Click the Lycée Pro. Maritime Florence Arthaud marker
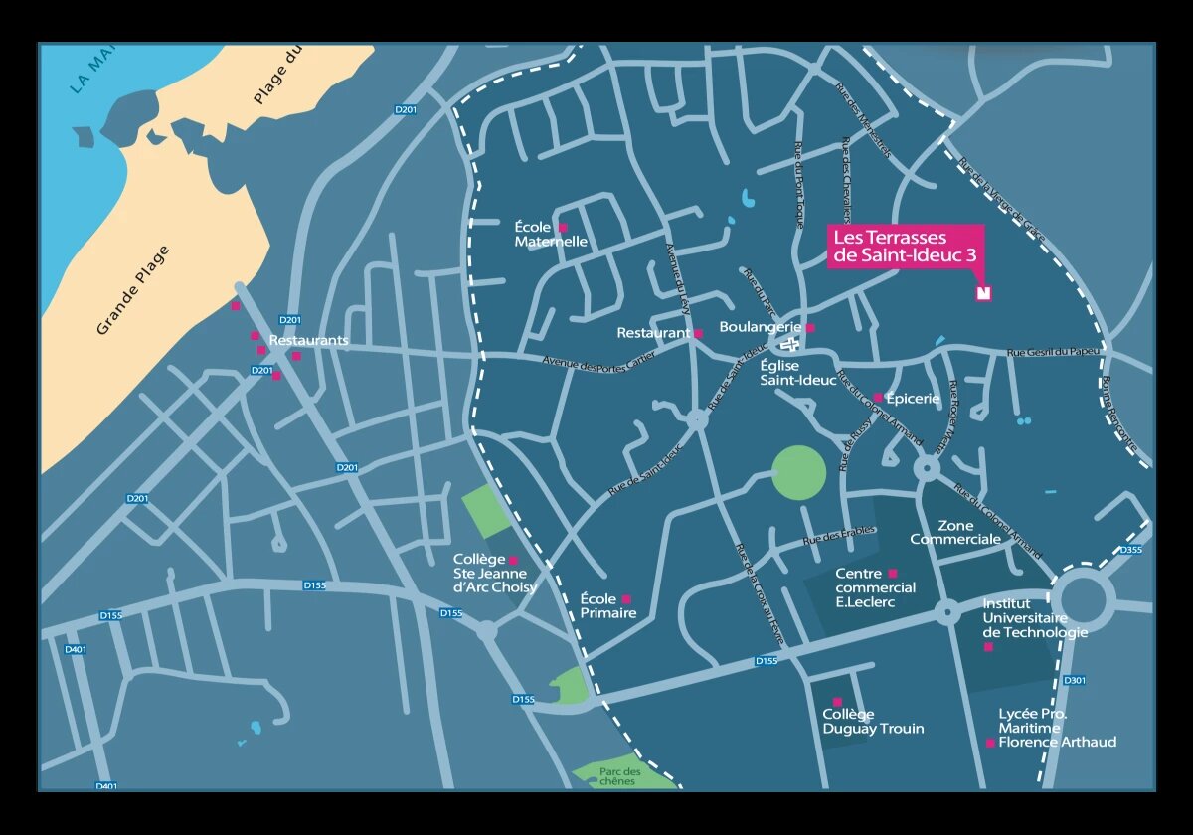 [x=990, y=743]
